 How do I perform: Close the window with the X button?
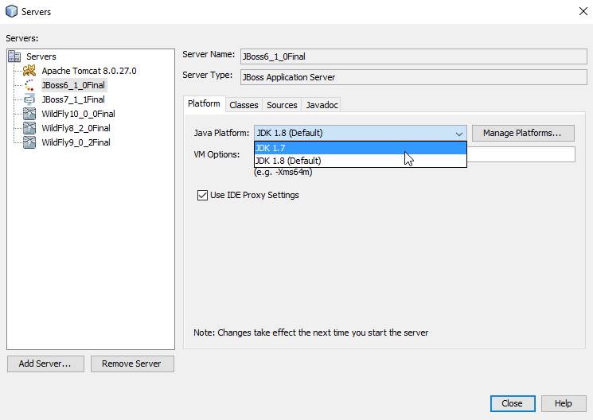click(583, 11)
